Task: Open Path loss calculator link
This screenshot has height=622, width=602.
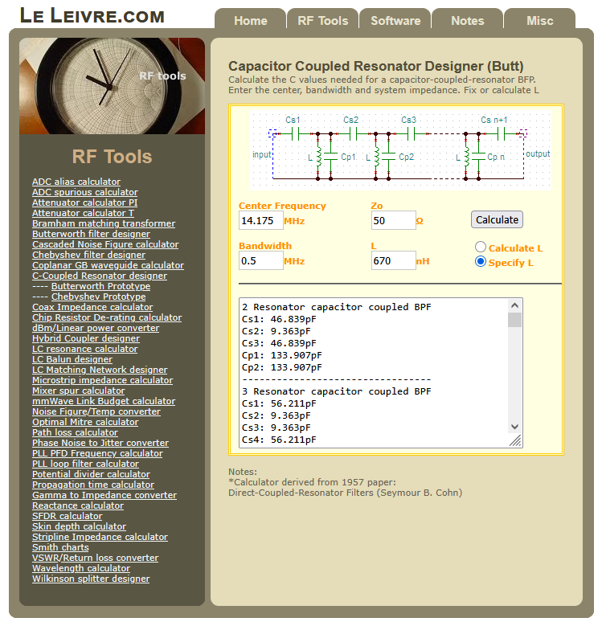Action: click(x=75, y=432)
